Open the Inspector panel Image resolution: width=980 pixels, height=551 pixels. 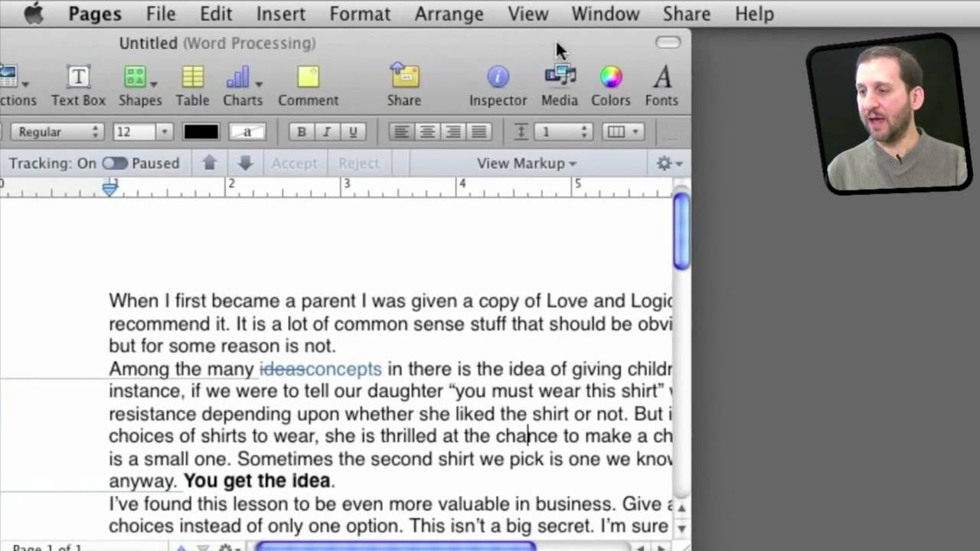498,85
